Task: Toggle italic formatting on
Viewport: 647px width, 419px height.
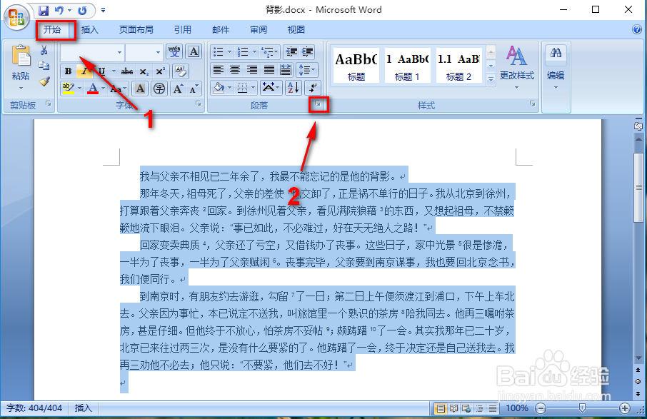Action: (85, 71)
